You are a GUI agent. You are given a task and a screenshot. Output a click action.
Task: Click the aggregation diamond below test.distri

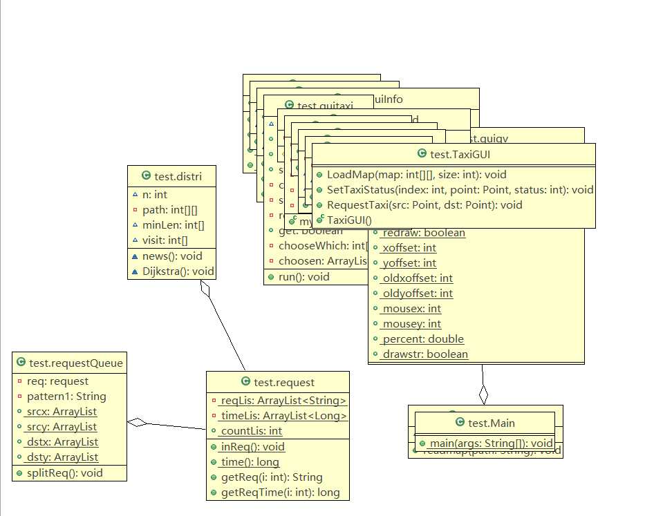[205, 289]
